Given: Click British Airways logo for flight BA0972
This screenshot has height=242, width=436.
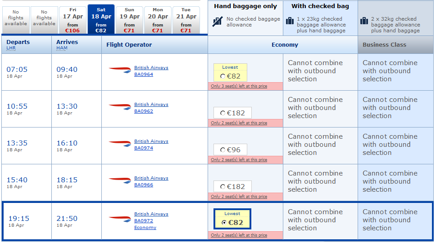Looking at the screenshot, I should (120, 219).
